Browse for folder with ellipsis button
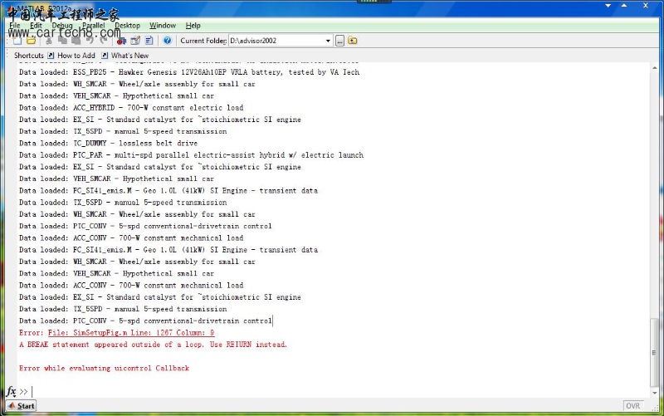This screenshot has height=416, width=664. point(339,41)
